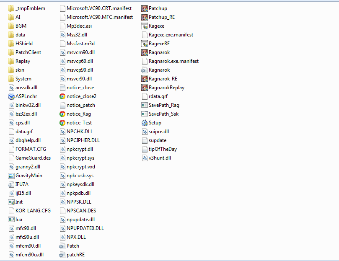Select the Ragnarok_RE game icon
The width and height of the screenshot is (339, 261).
(x=145, y=79)
